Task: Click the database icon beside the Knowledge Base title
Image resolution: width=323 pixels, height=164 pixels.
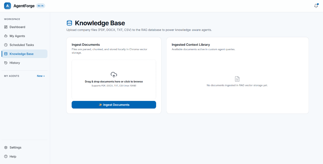Action: coord(69,23)
